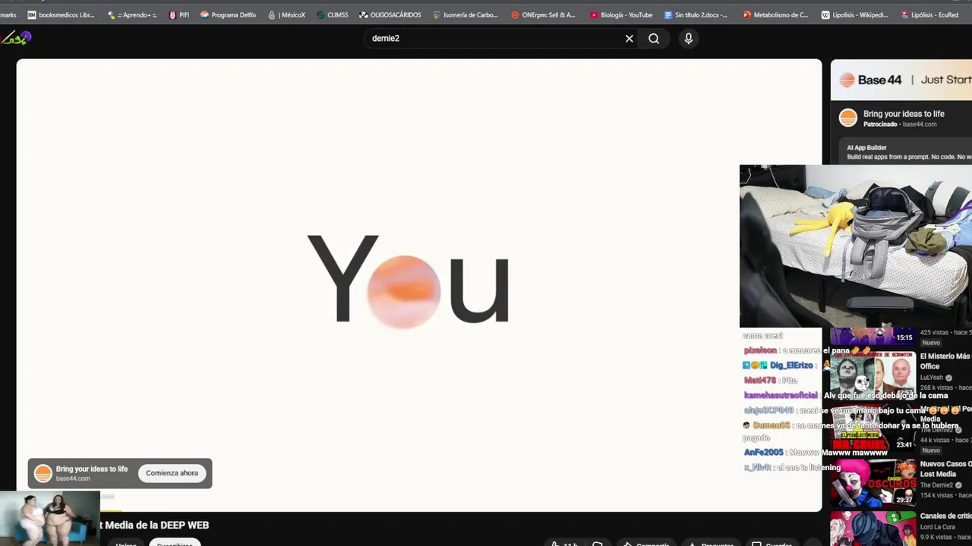The width and height of the screenshot is (972, 546).
Task: Open the CLIMSS bookmark
Action: (x=333, y=14)
